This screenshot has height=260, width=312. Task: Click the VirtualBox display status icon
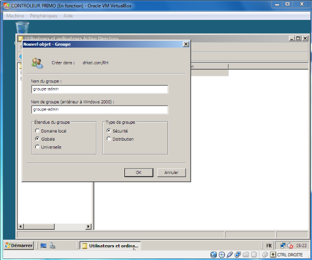click(x=254, y=255)
